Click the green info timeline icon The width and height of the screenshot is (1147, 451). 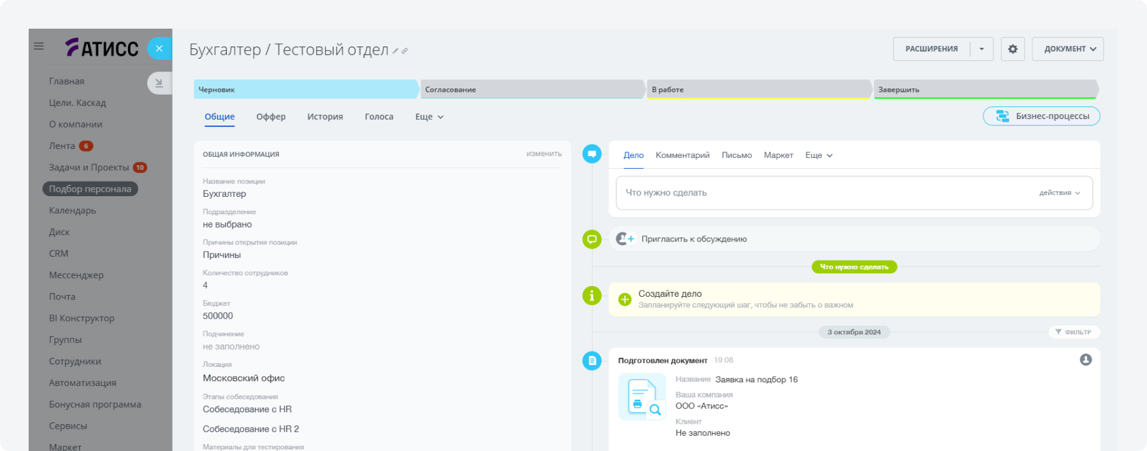[592, 296]
